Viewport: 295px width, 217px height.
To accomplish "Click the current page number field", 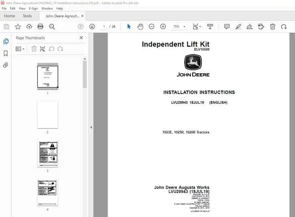I will (104, 27).
